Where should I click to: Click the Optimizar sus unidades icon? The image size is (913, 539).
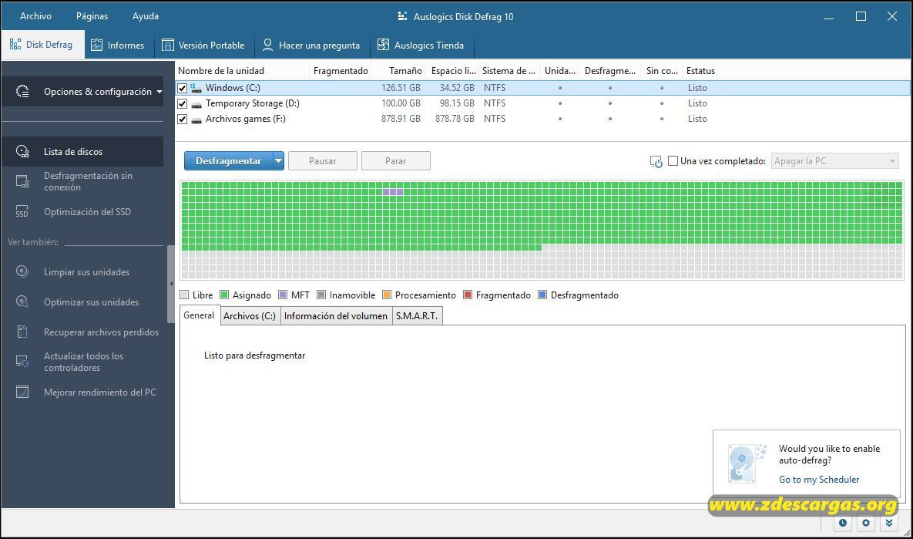22,302
